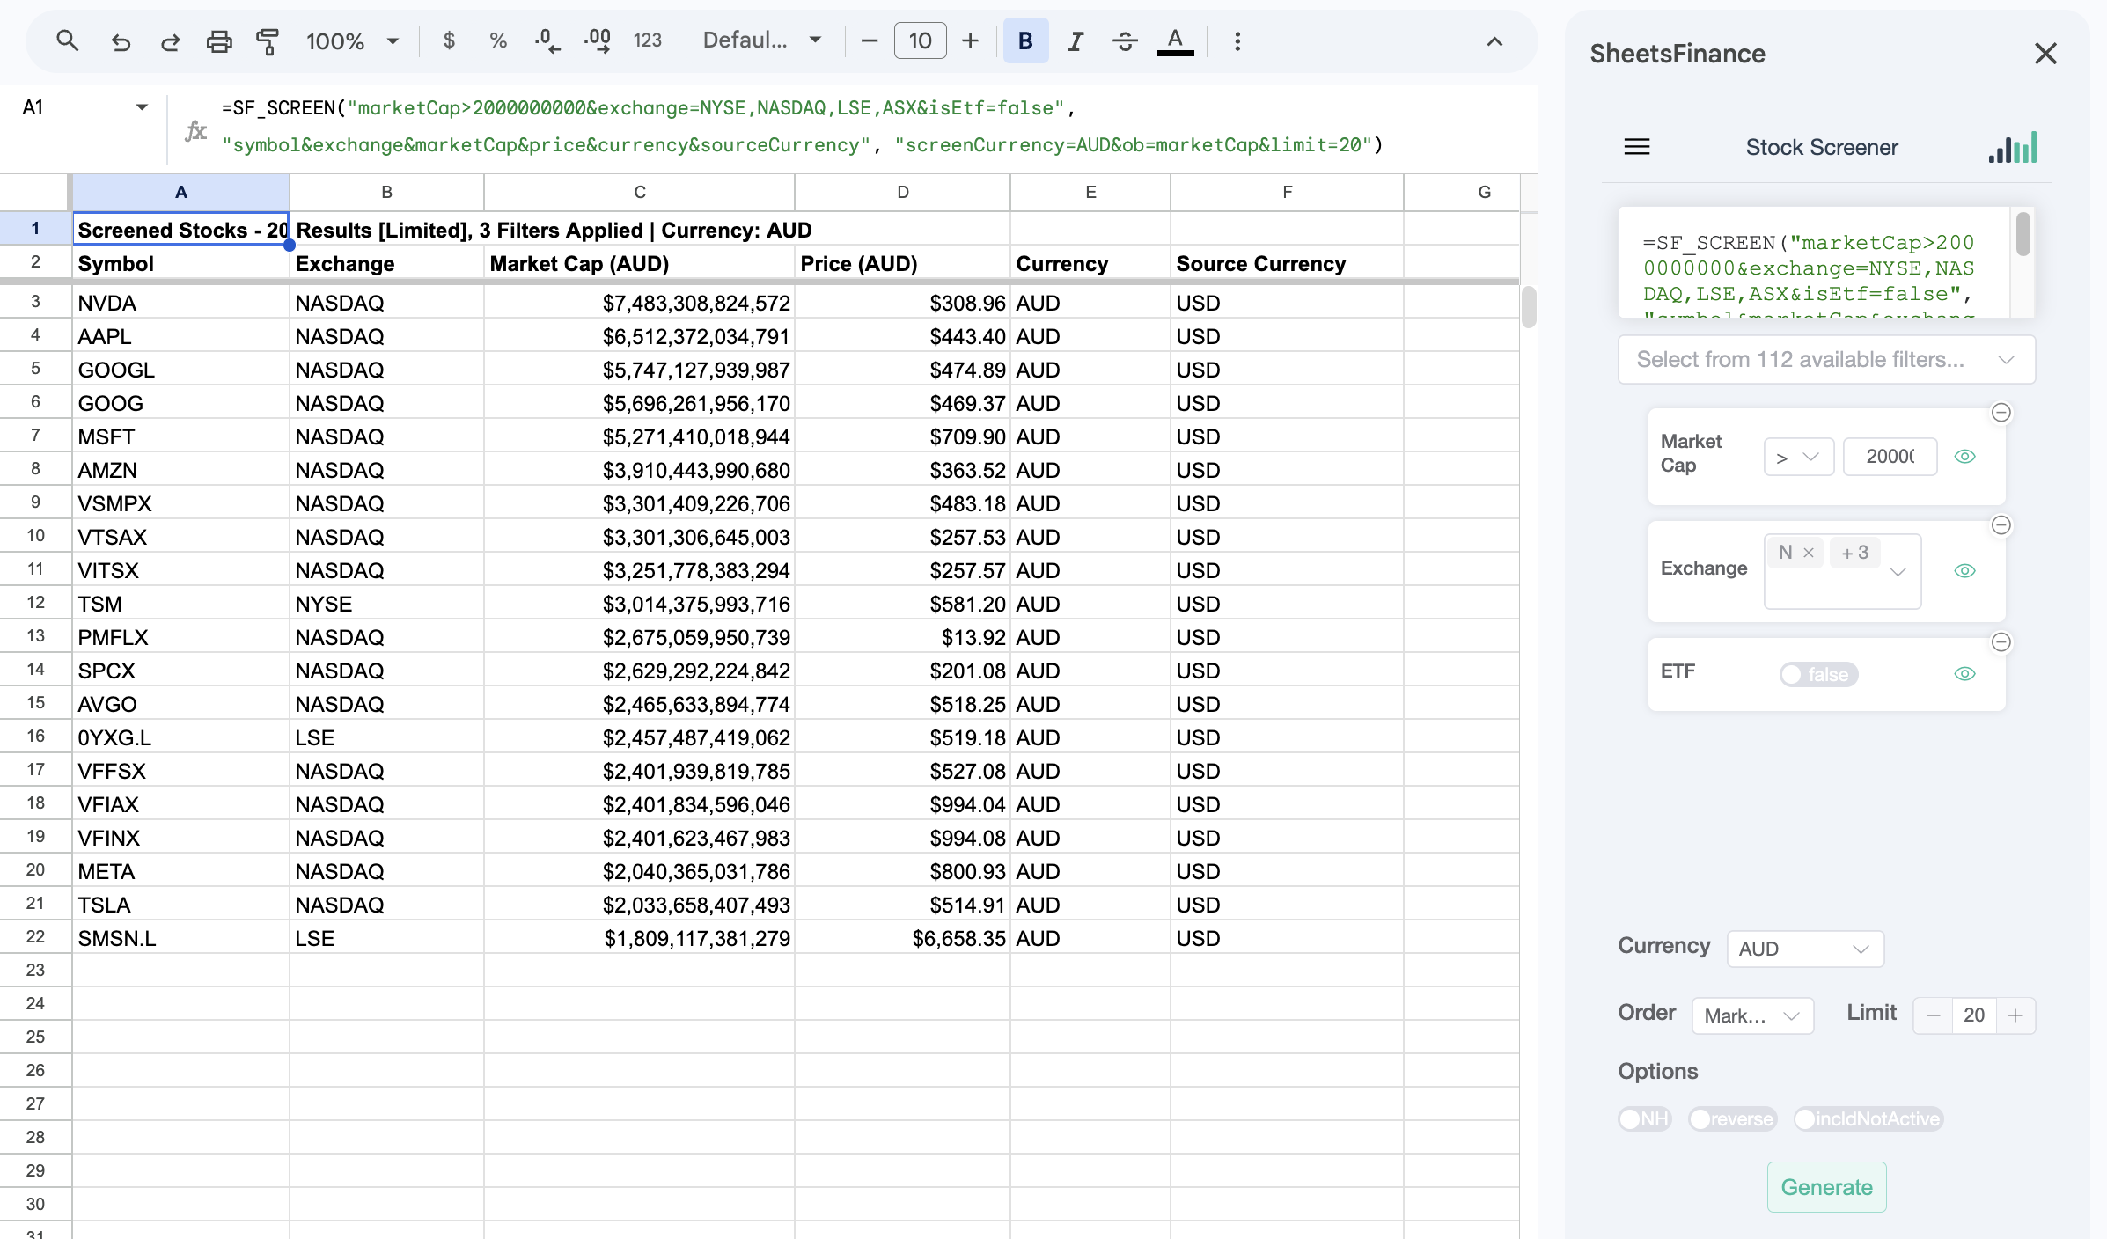Open the cell name box dropdown
Image resolution: width=2107 pixels, height=1239 pixels.
pos(142,107)
